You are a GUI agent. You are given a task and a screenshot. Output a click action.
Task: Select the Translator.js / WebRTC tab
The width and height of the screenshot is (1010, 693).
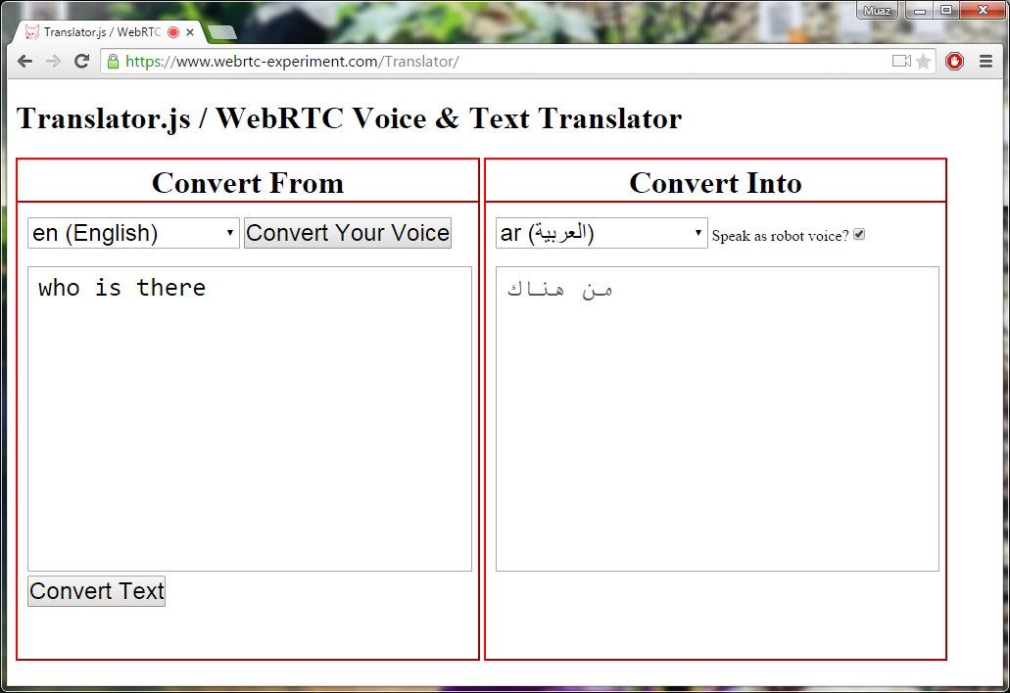[108, 32]
